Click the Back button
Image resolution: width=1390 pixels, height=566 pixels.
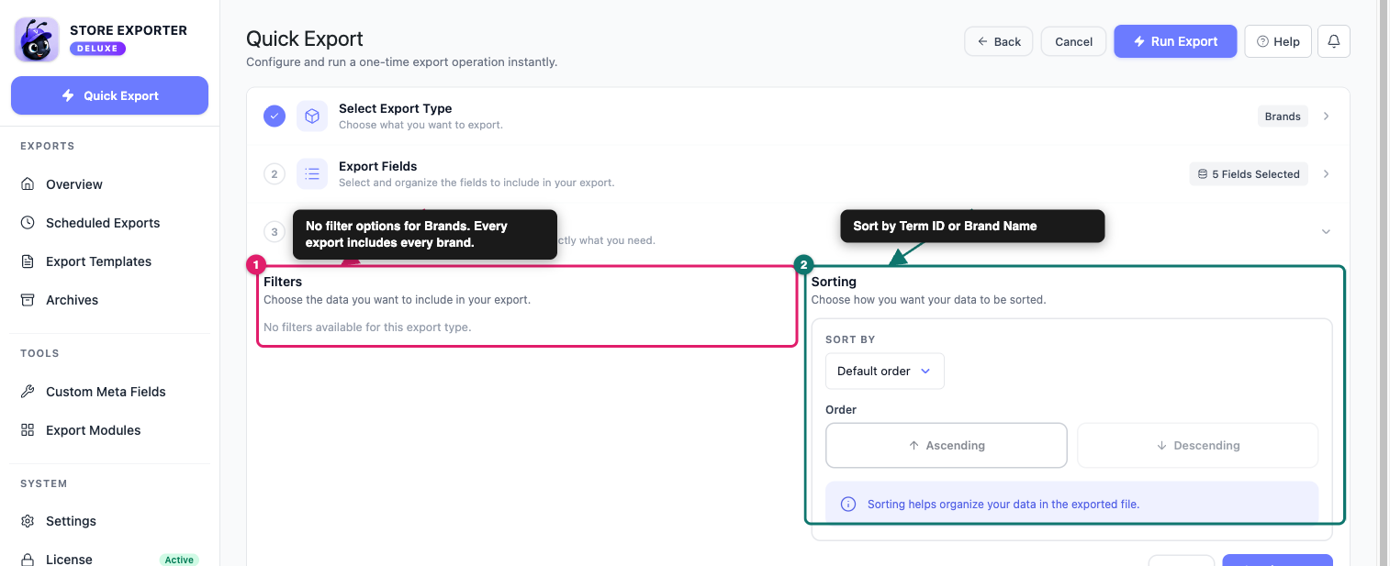[x=999, y=41]
